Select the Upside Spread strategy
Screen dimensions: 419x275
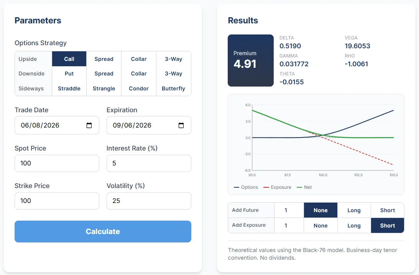104,59
